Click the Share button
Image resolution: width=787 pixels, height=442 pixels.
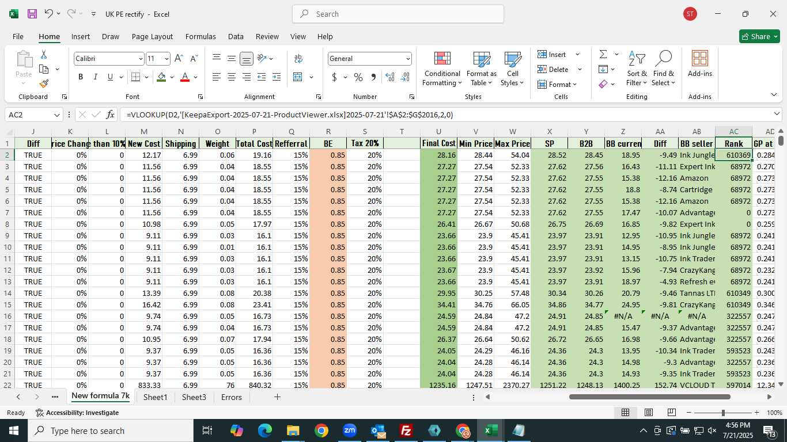pyautogui.click(x=759, y=36)
